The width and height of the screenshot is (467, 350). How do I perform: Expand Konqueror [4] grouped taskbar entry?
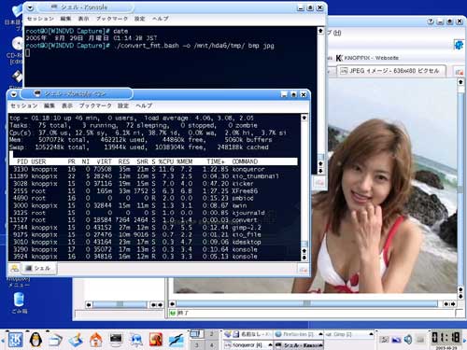(248, 344)
